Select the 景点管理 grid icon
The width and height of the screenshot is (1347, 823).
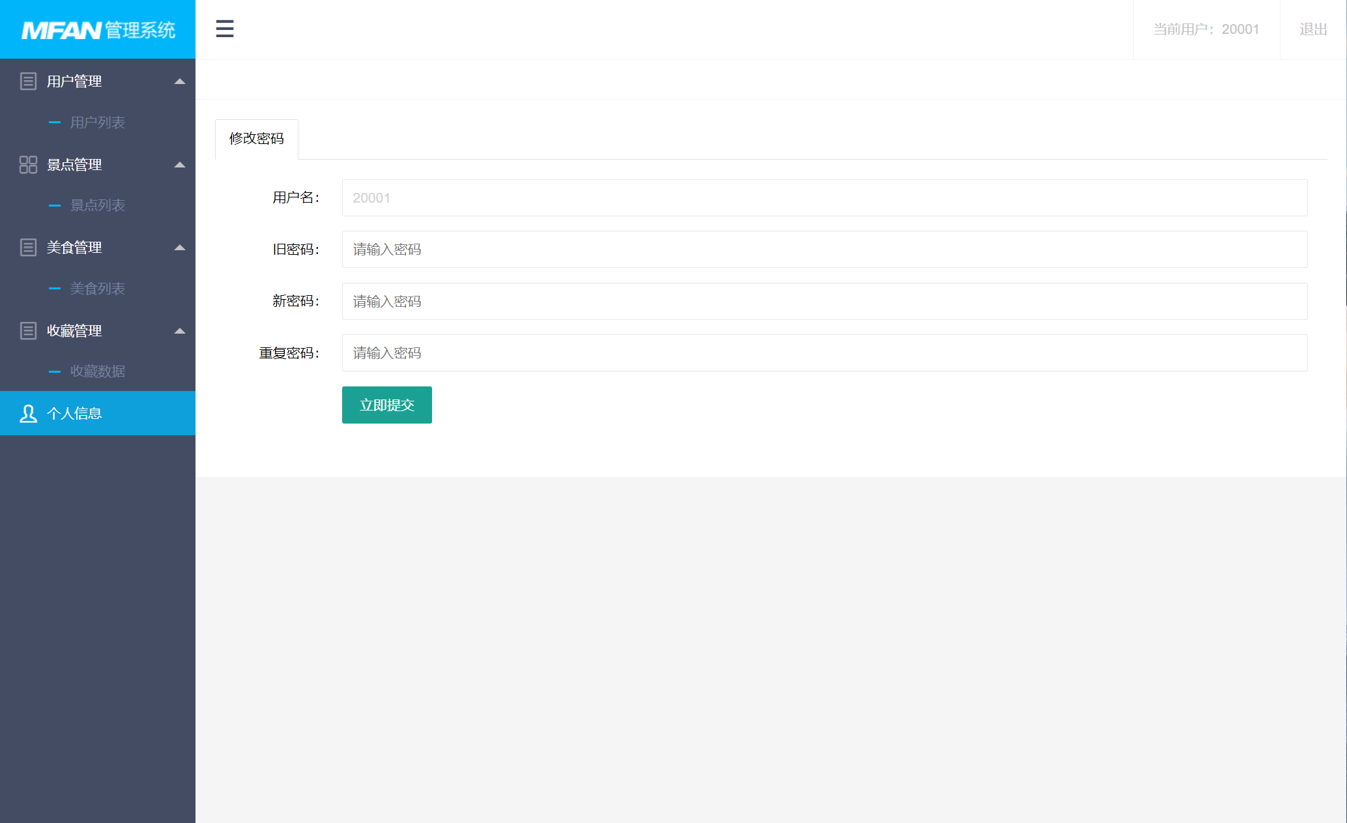(28, 164)
